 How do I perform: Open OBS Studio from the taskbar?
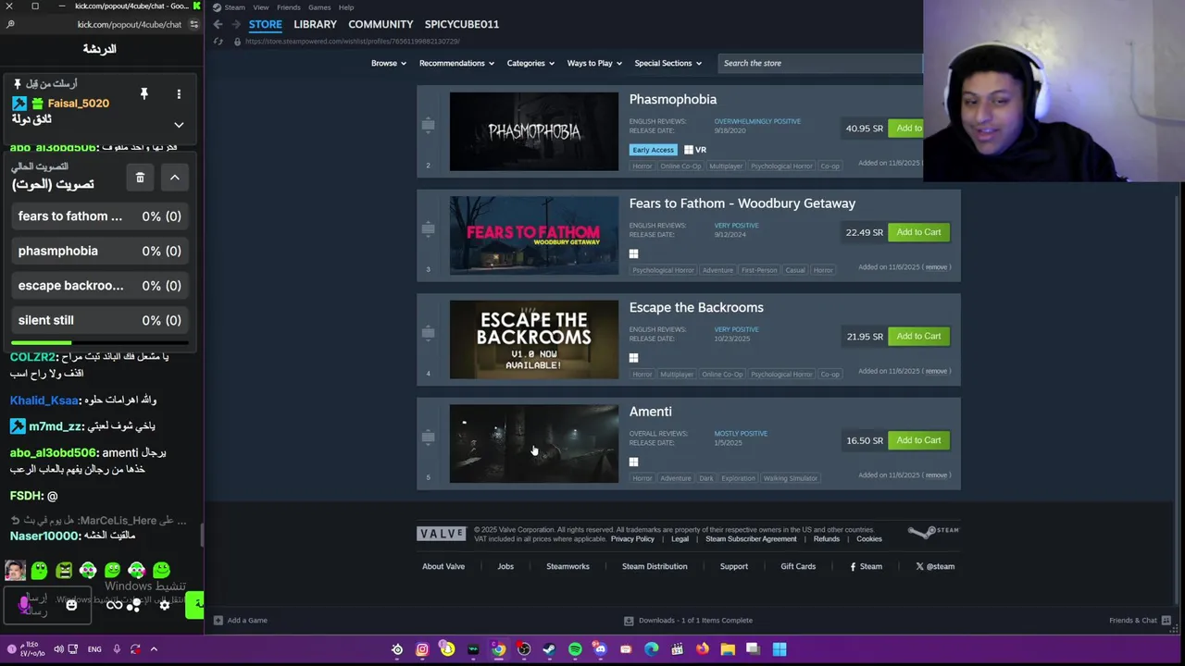[x=524, y=649]
